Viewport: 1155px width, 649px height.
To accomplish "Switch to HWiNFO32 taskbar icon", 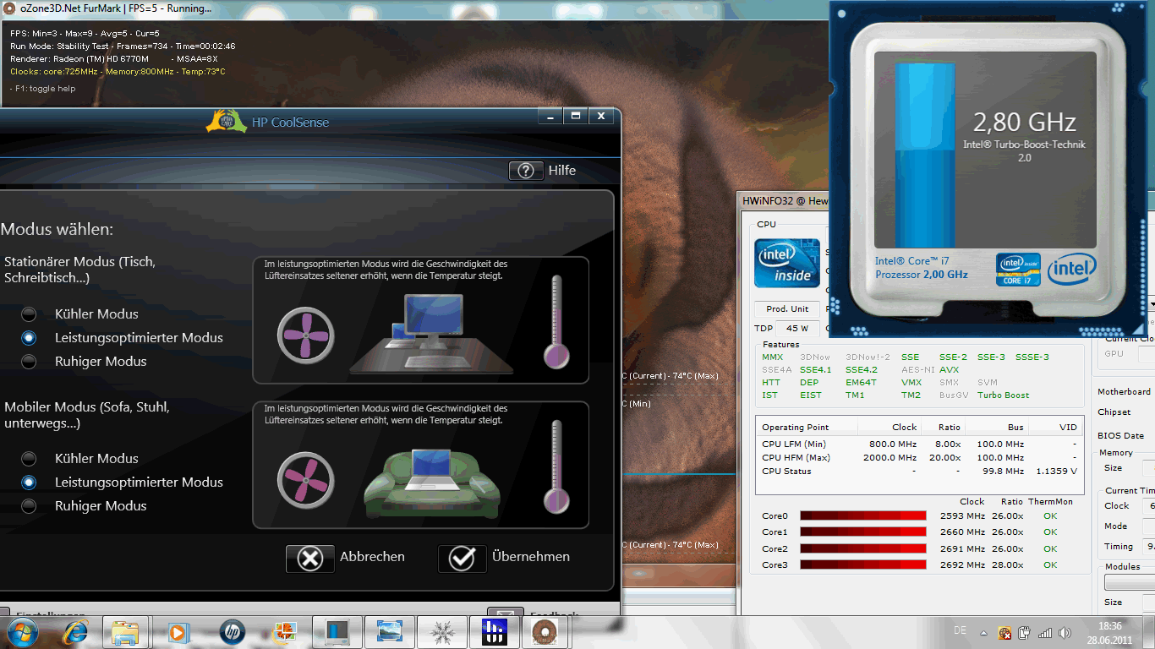I will pos(494,632).
